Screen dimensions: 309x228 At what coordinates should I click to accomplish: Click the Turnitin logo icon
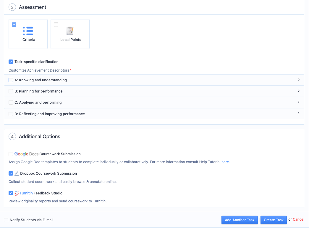tap(17, 193)
